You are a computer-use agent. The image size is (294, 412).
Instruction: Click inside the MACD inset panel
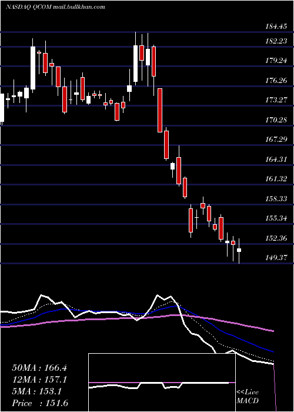pos(162,383)
